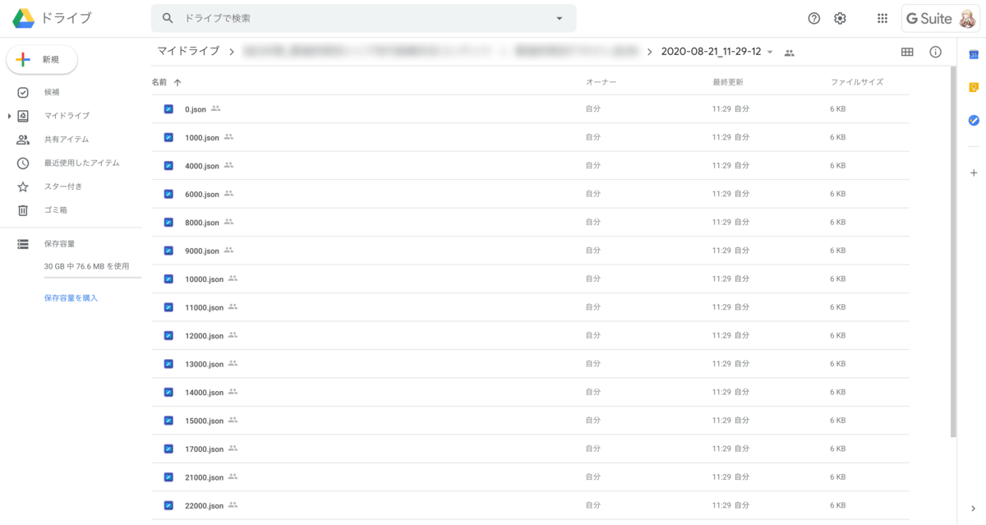Select file 9000.json

point(530,251)
